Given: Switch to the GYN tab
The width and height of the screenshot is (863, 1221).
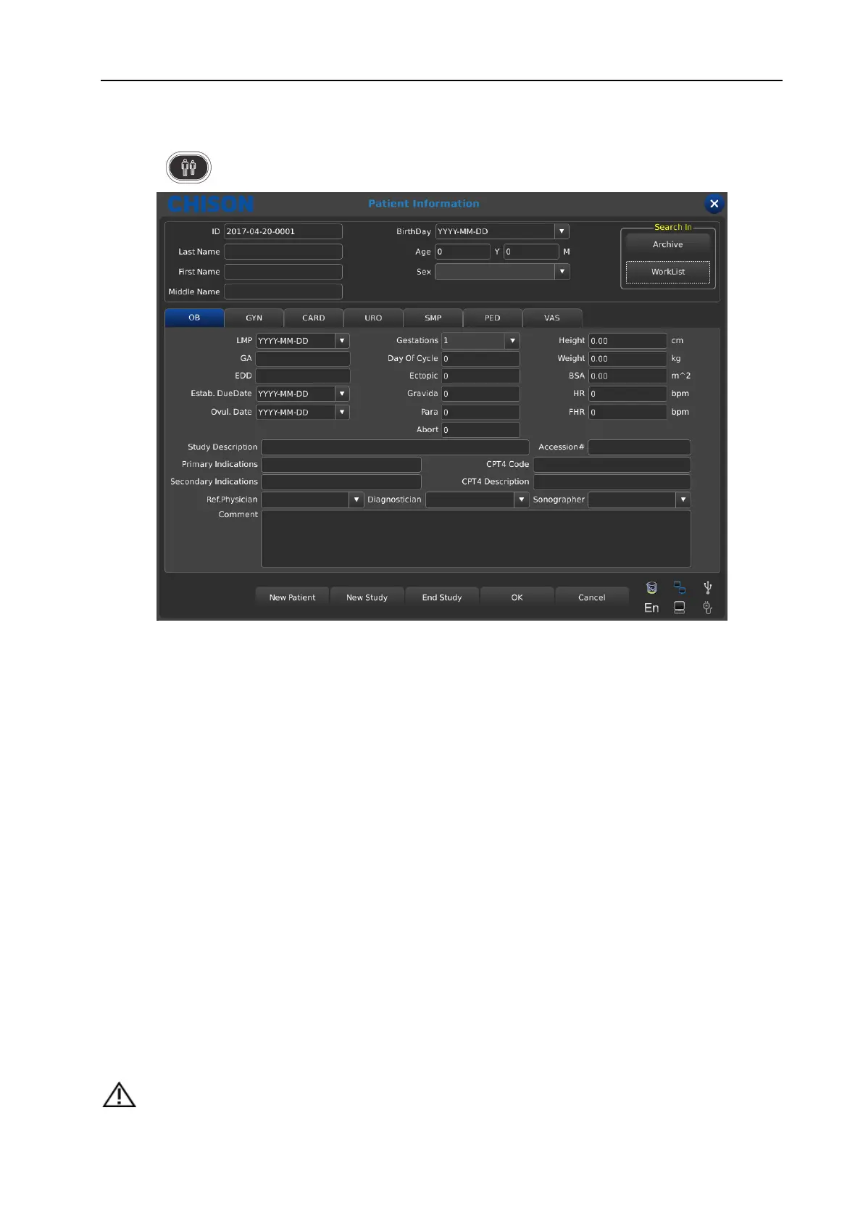Looking at the screenshot, I should click(254, 318).
